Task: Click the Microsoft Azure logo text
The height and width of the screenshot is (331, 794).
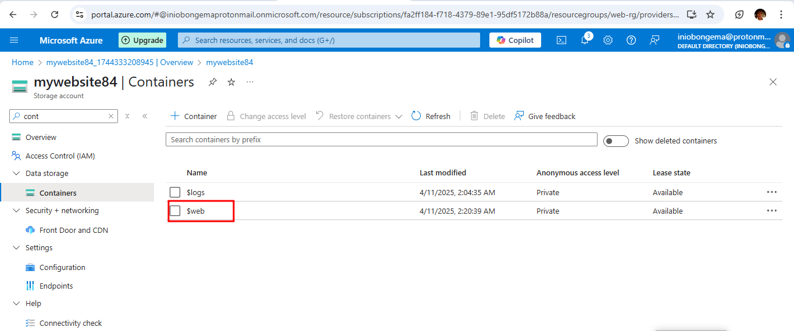Action: coord(71,40)
